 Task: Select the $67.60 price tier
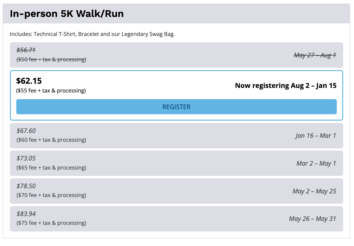pos(26,131)
